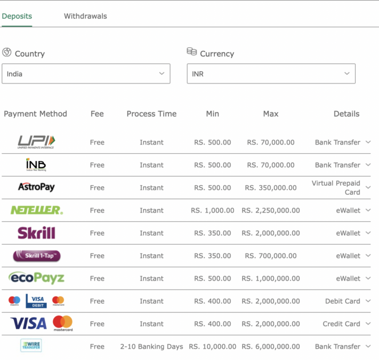Image resolution: width=379 pixels, height=360 pixels.
Task: Click the coins icon beside Currency
Action: tap(192, 51)
